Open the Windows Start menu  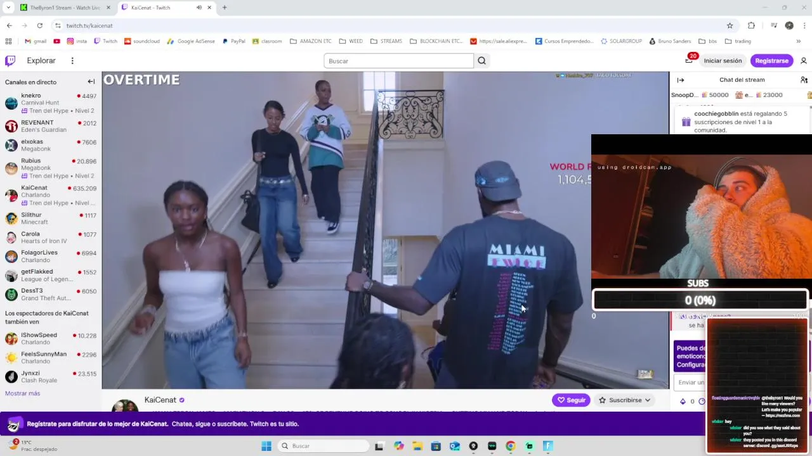pyautogui.click(x=266, y=446)
